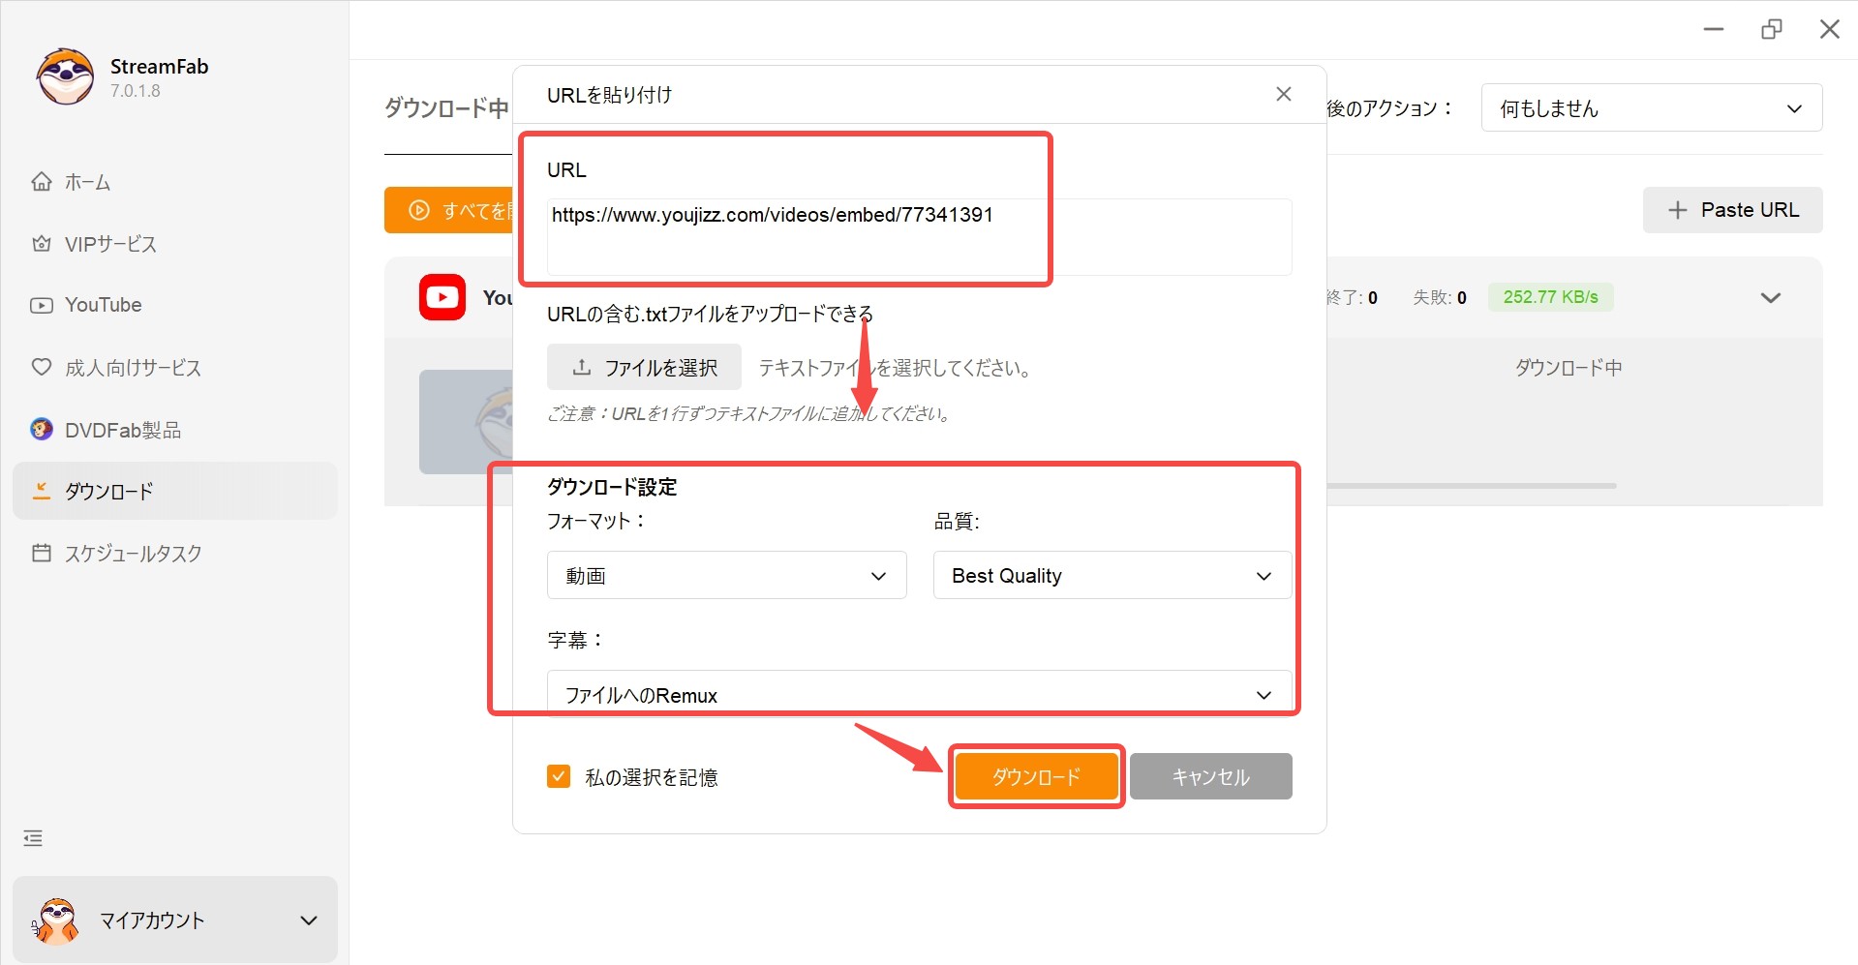The width and height of the screenshot is (1858, 965).
Task: Click the ダウンロード button to start
Action: click(x=1036, y=775)
